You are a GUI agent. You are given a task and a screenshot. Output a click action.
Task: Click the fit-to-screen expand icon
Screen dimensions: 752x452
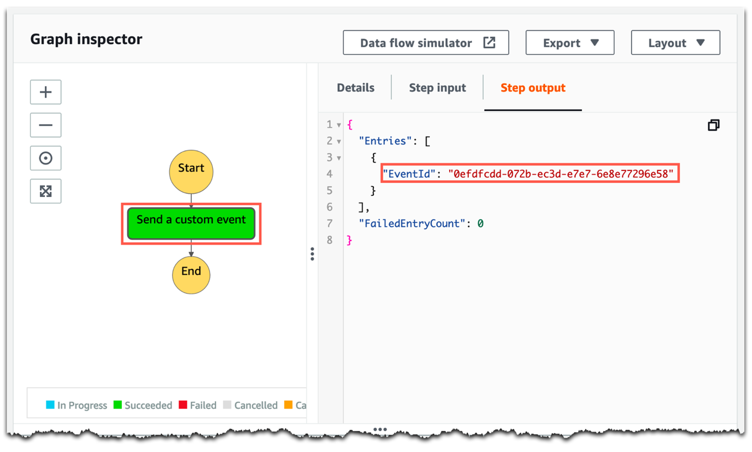click(46, 191)
